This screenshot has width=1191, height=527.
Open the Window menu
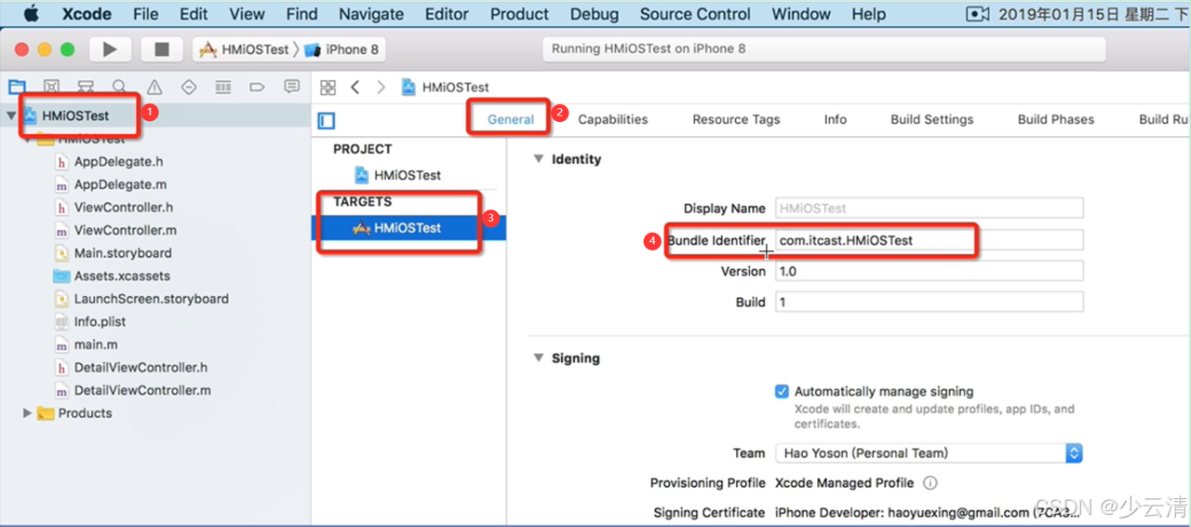point(801,14)
